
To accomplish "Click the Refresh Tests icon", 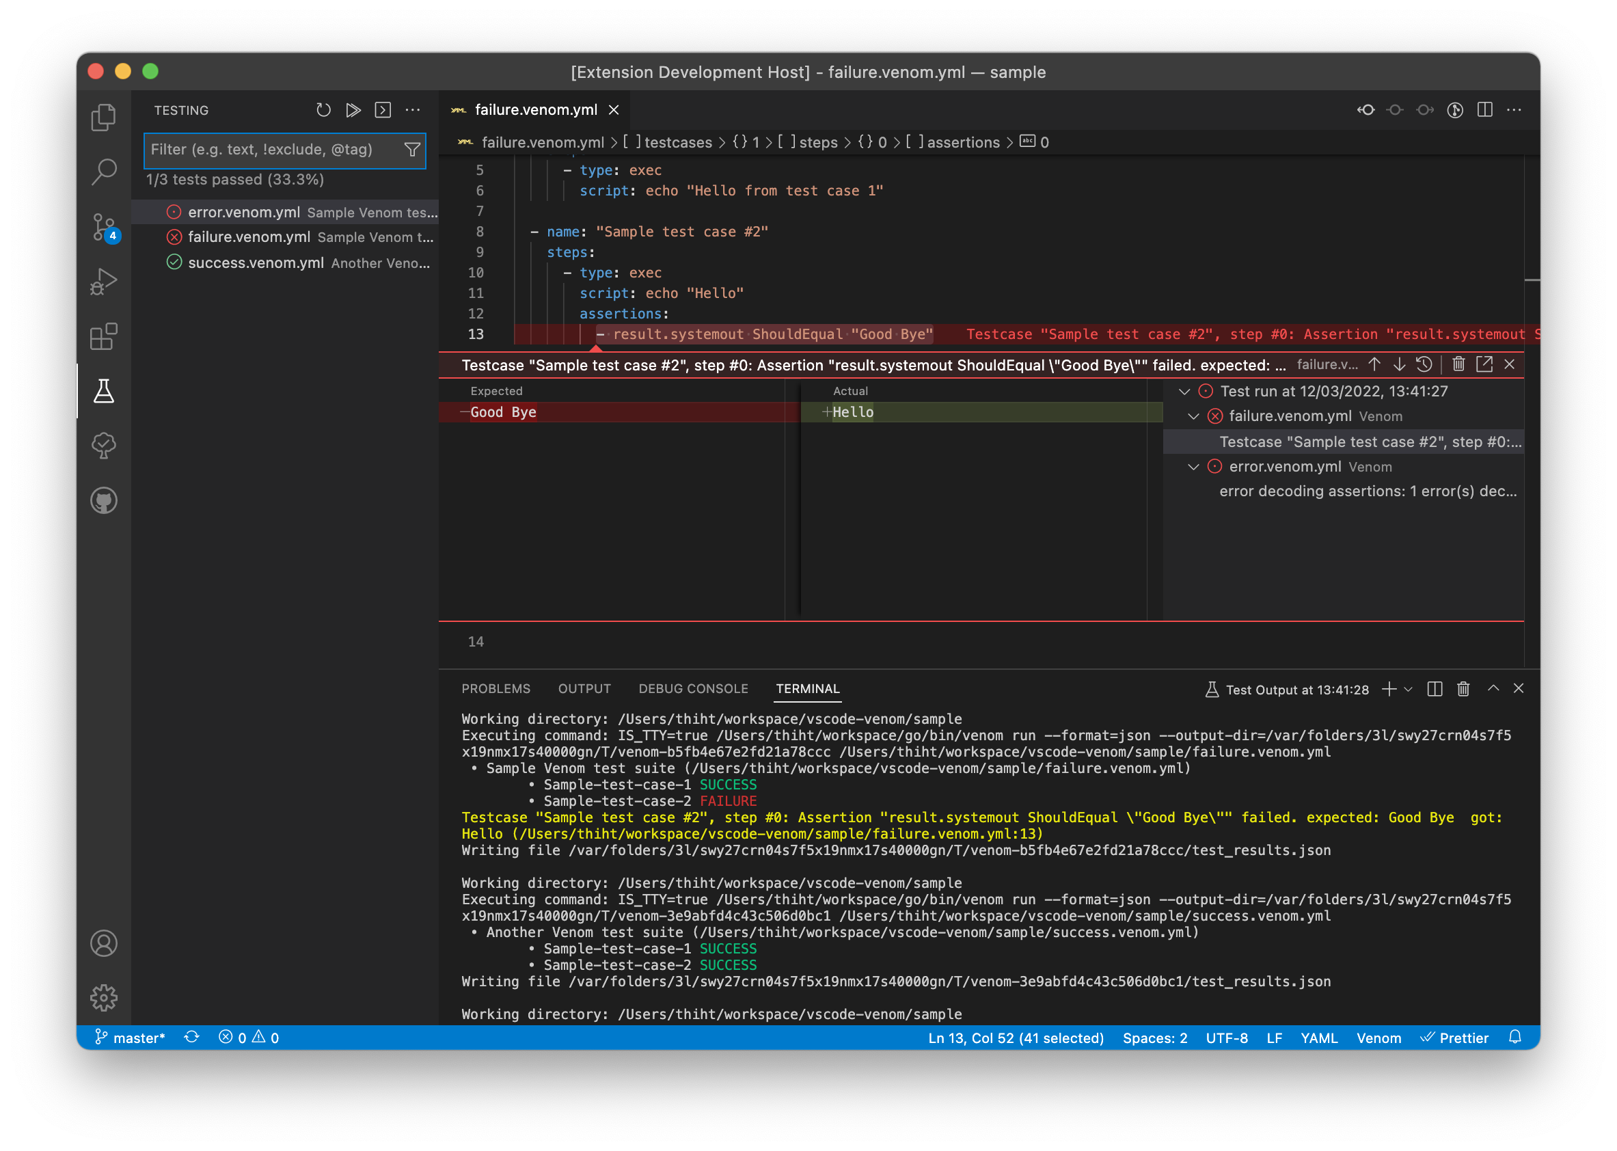I will coord(323,110).
